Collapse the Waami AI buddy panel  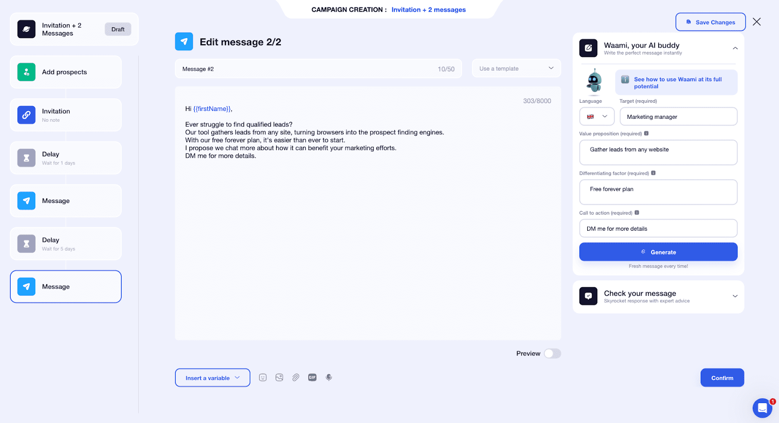point(735,48)
